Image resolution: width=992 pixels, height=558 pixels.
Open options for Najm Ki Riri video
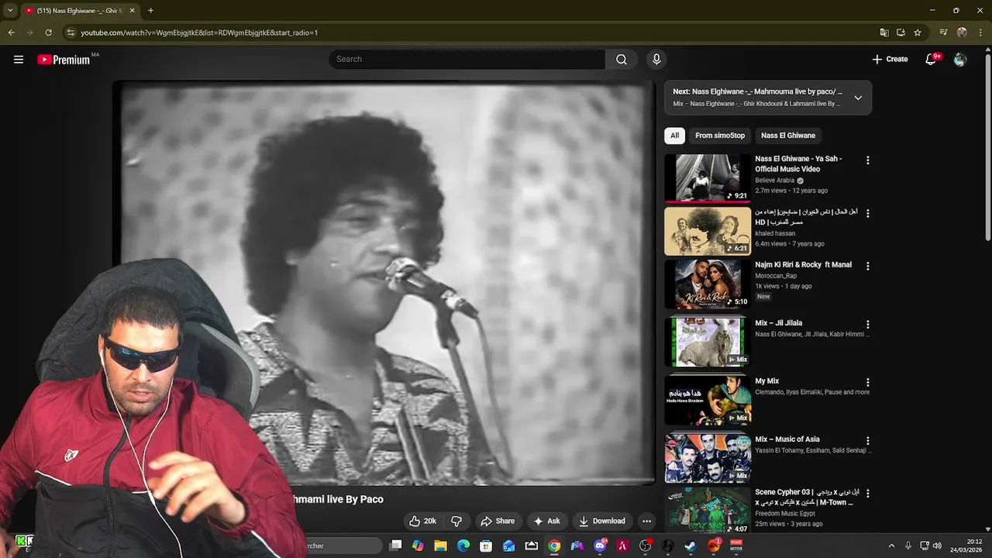[867, 266]
